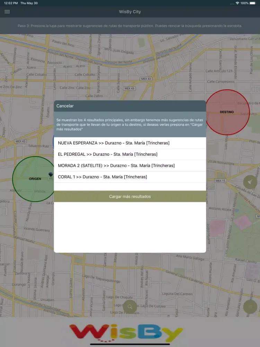Viewport: 260px width, 347px height.
Task: Tap the red DESTINO circle
Action: 227,112
